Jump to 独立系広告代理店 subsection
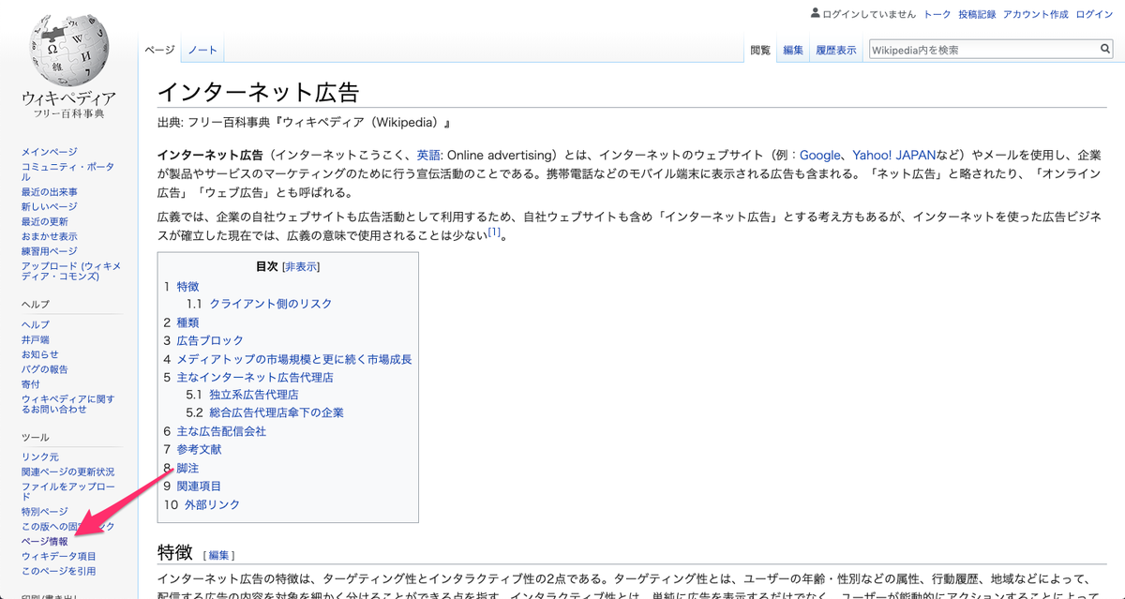 click(x=254, y=395)
